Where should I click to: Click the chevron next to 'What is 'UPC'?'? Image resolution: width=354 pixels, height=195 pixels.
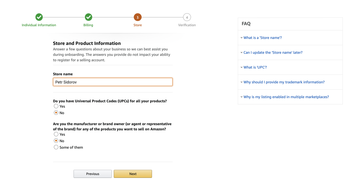[x=242, y=67]
